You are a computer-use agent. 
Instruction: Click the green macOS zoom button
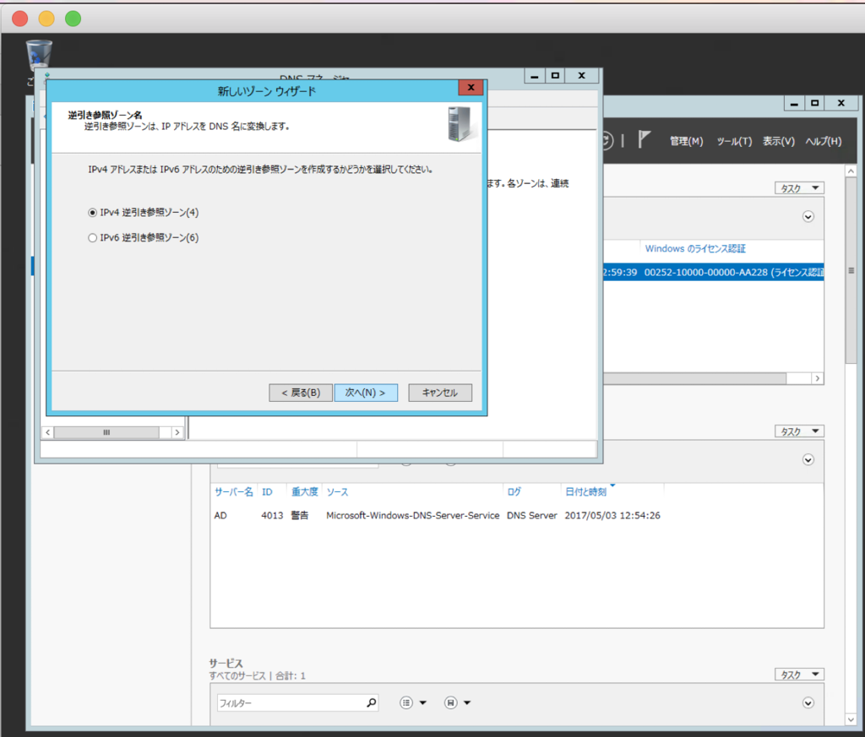point(73,19)
